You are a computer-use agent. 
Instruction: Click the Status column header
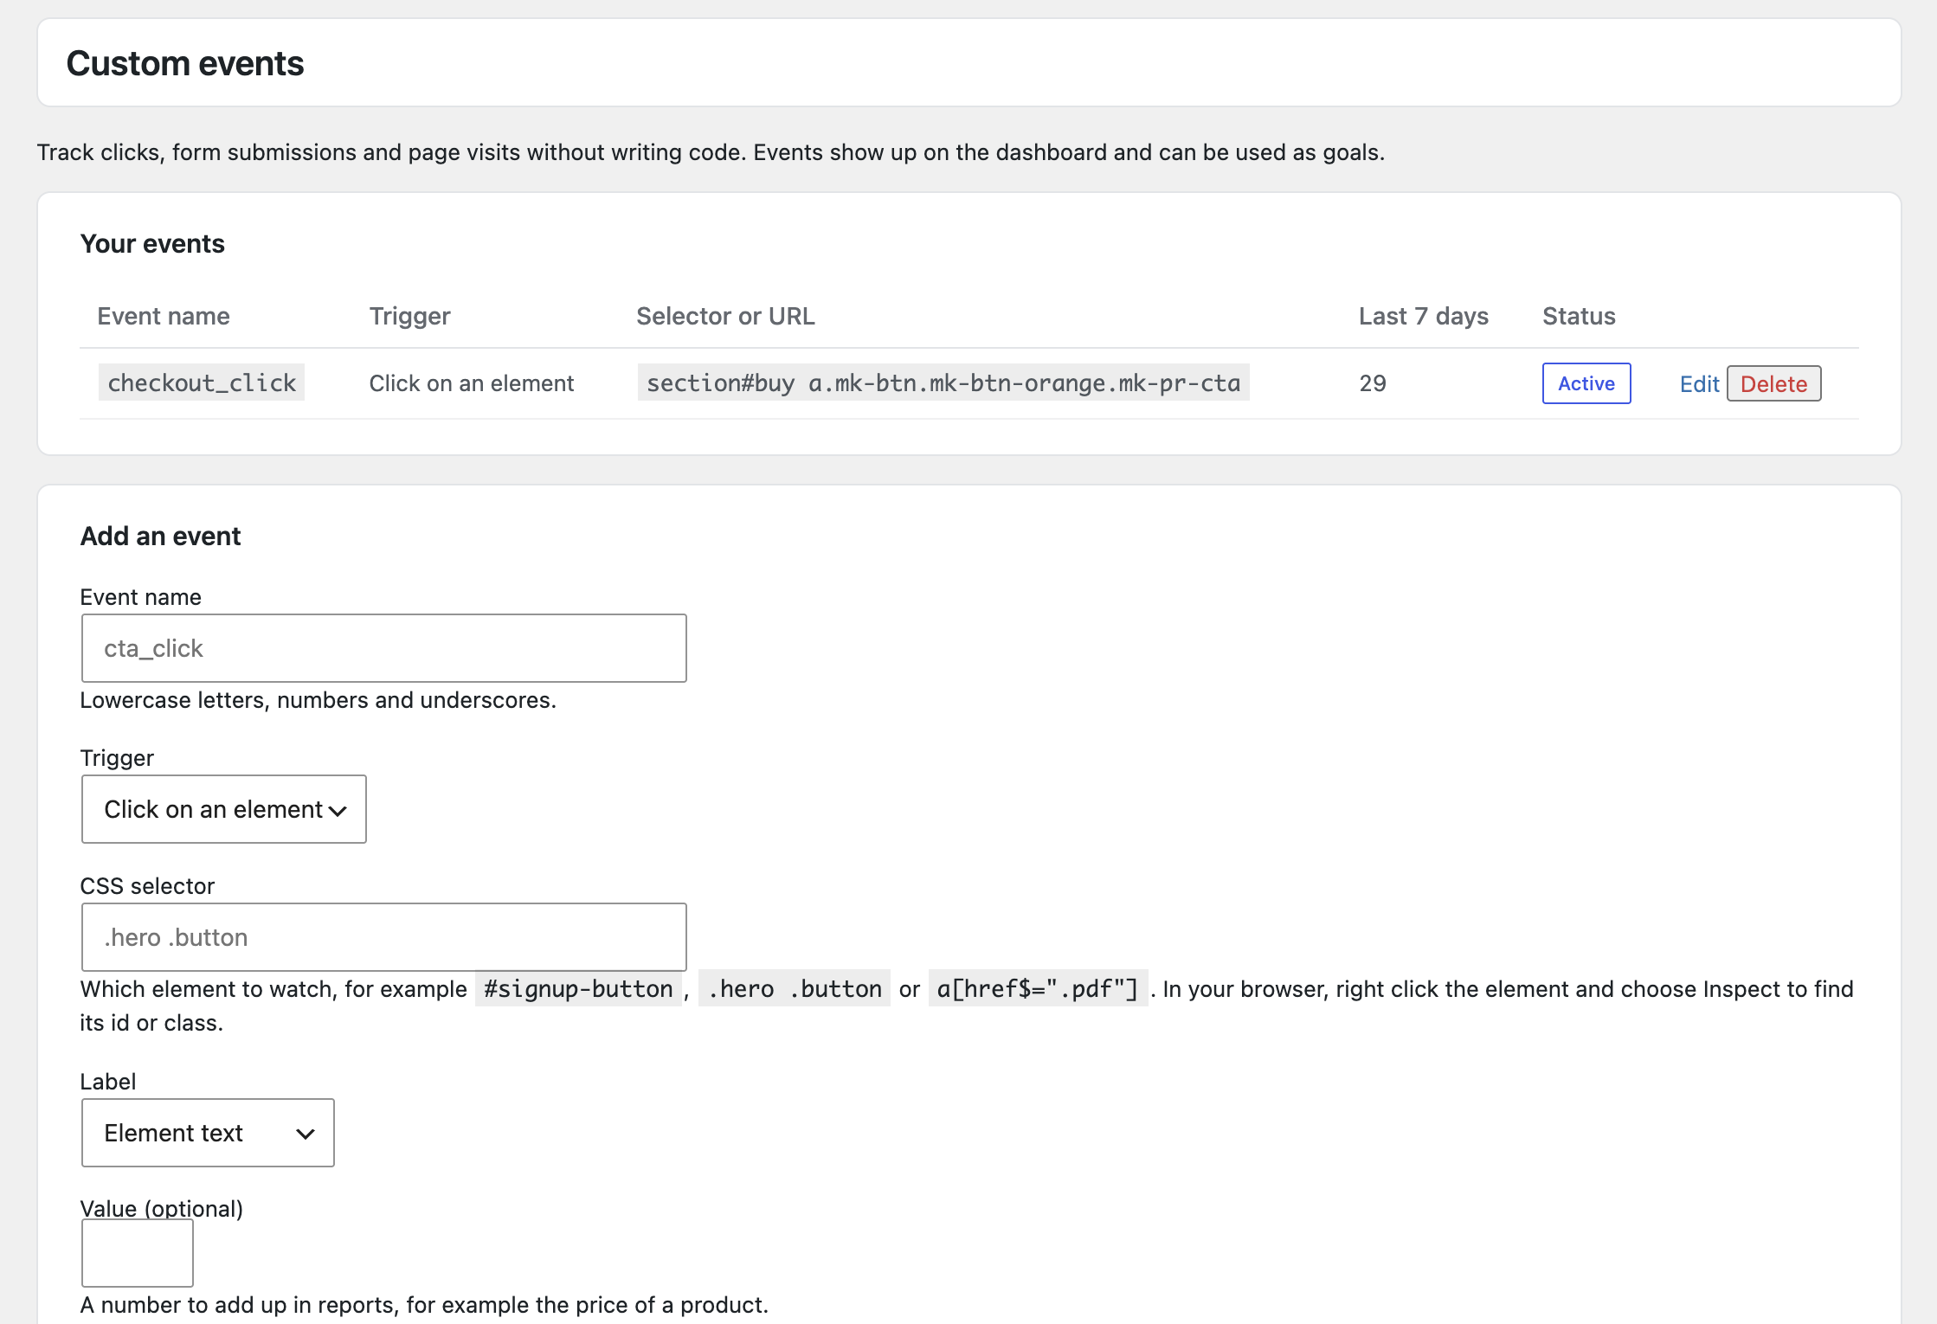(x=1579, y=316)
